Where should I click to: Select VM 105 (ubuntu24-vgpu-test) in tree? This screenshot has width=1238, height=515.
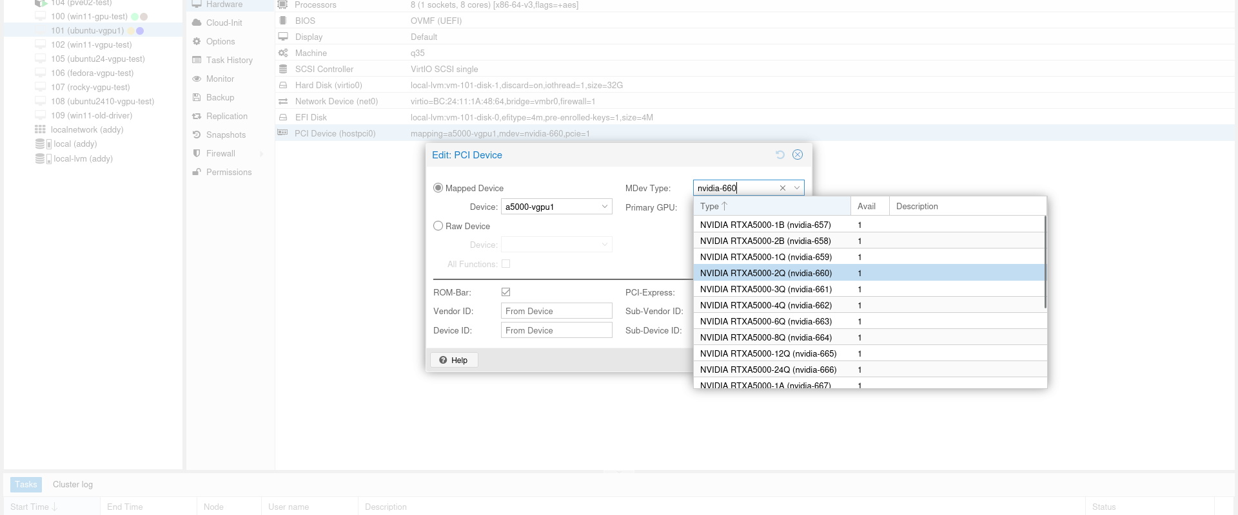tap(93, 59)
